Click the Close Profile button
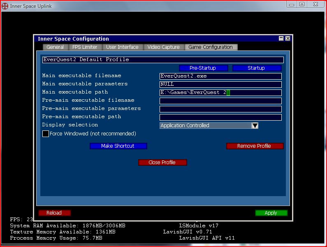The image size is (327, 247). pyautogui.click(x=162, y=162)
